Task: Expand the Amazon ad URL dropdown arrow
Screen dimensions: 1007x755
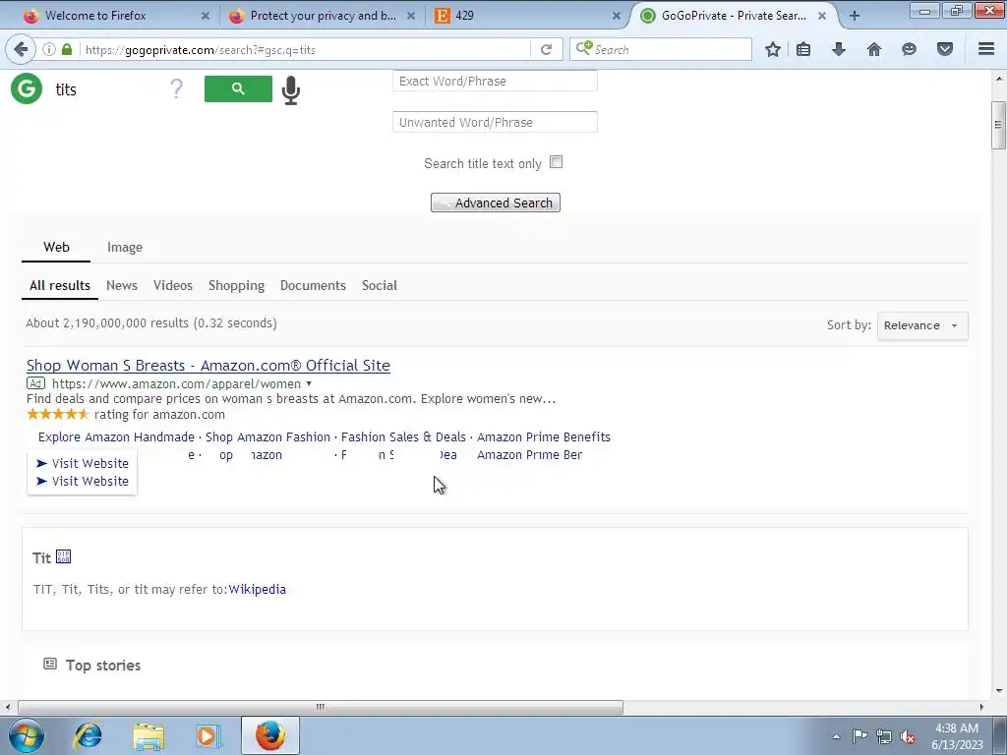Action: point(309,383)
